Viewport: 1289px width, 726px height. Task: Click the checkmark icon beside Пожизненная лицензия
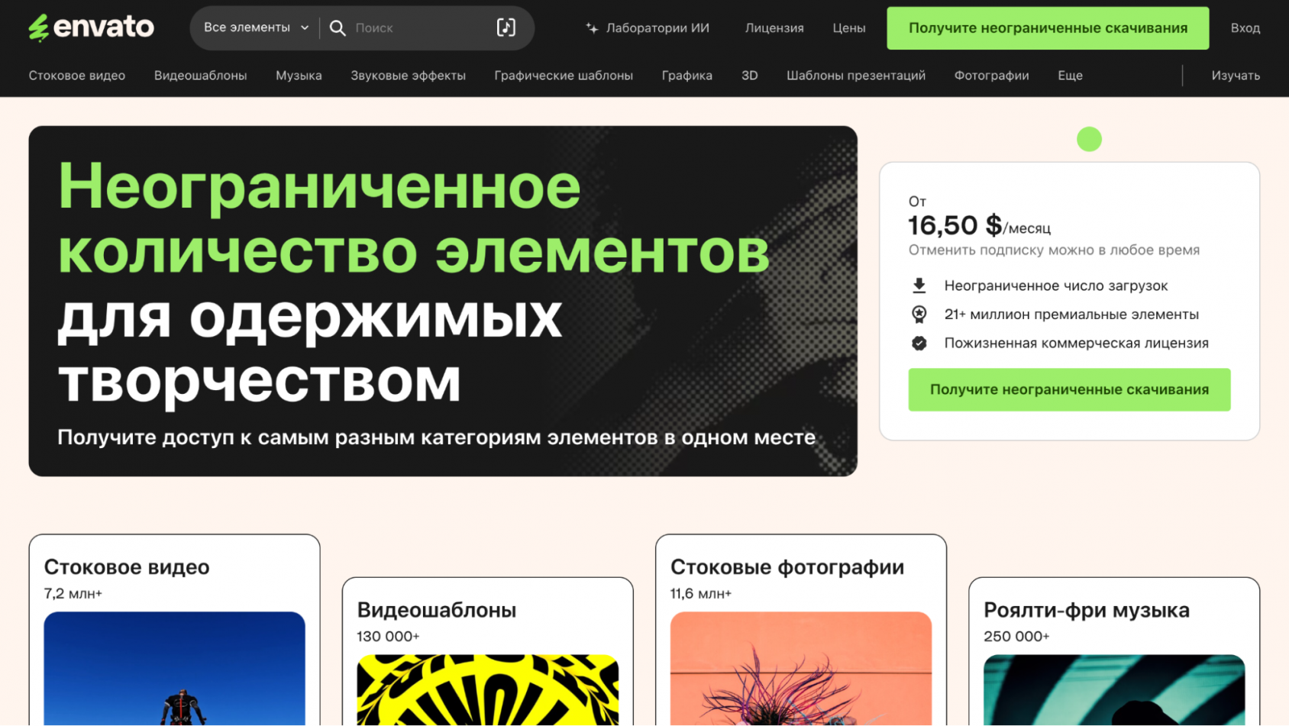pos(919,344)
